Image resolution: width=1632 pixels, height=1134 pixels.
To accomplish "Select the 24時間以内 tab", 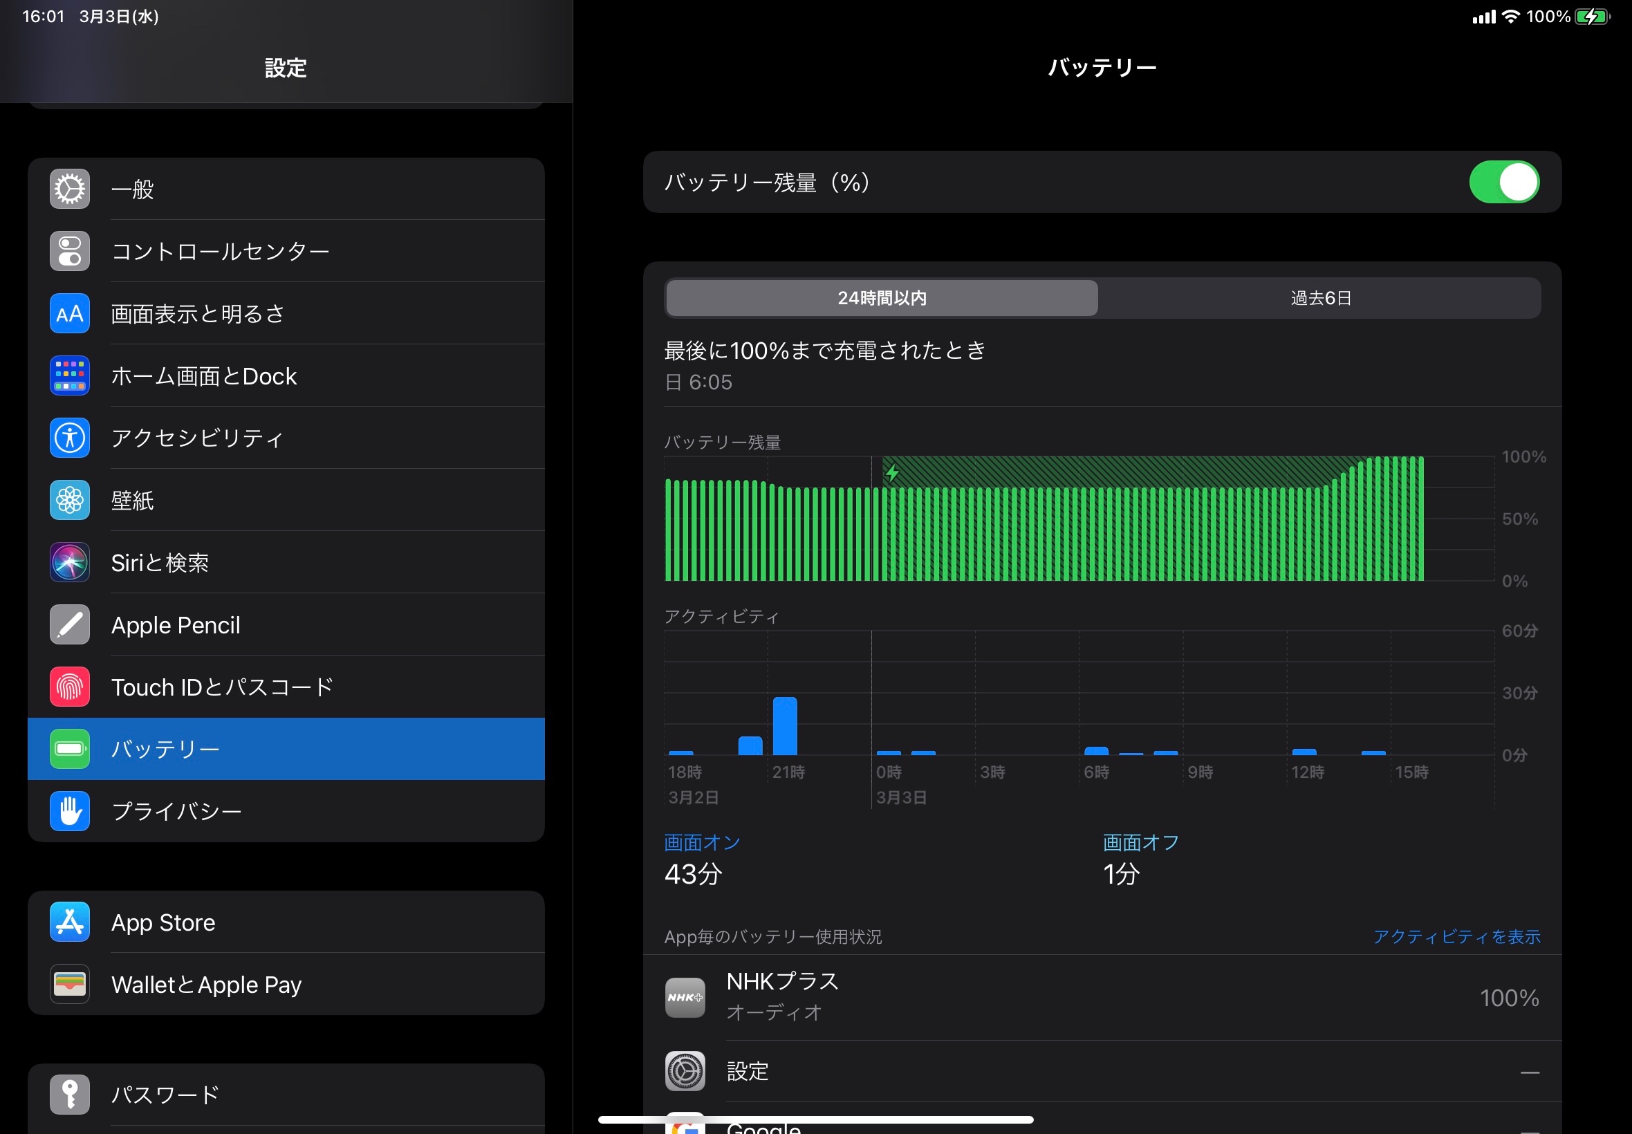I will 882,298.
